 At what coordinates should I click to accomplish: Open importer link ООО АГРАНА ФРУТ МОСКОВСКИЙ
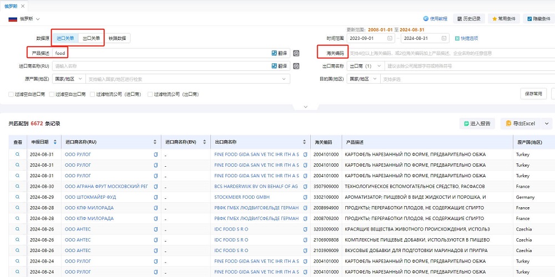[x=107, y=187]
